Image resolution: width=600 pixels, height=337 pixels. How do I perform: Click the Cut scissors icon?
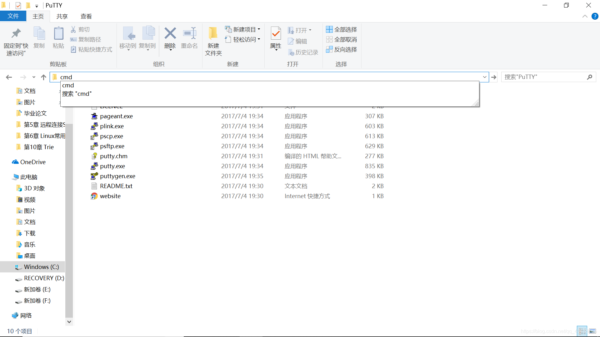point(73,29)
